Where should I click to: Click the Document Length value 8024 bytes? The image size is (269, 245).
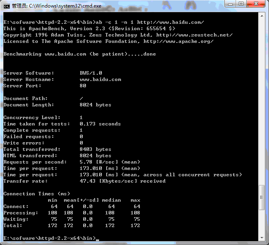pyautogui.click(x=96, y=105)
